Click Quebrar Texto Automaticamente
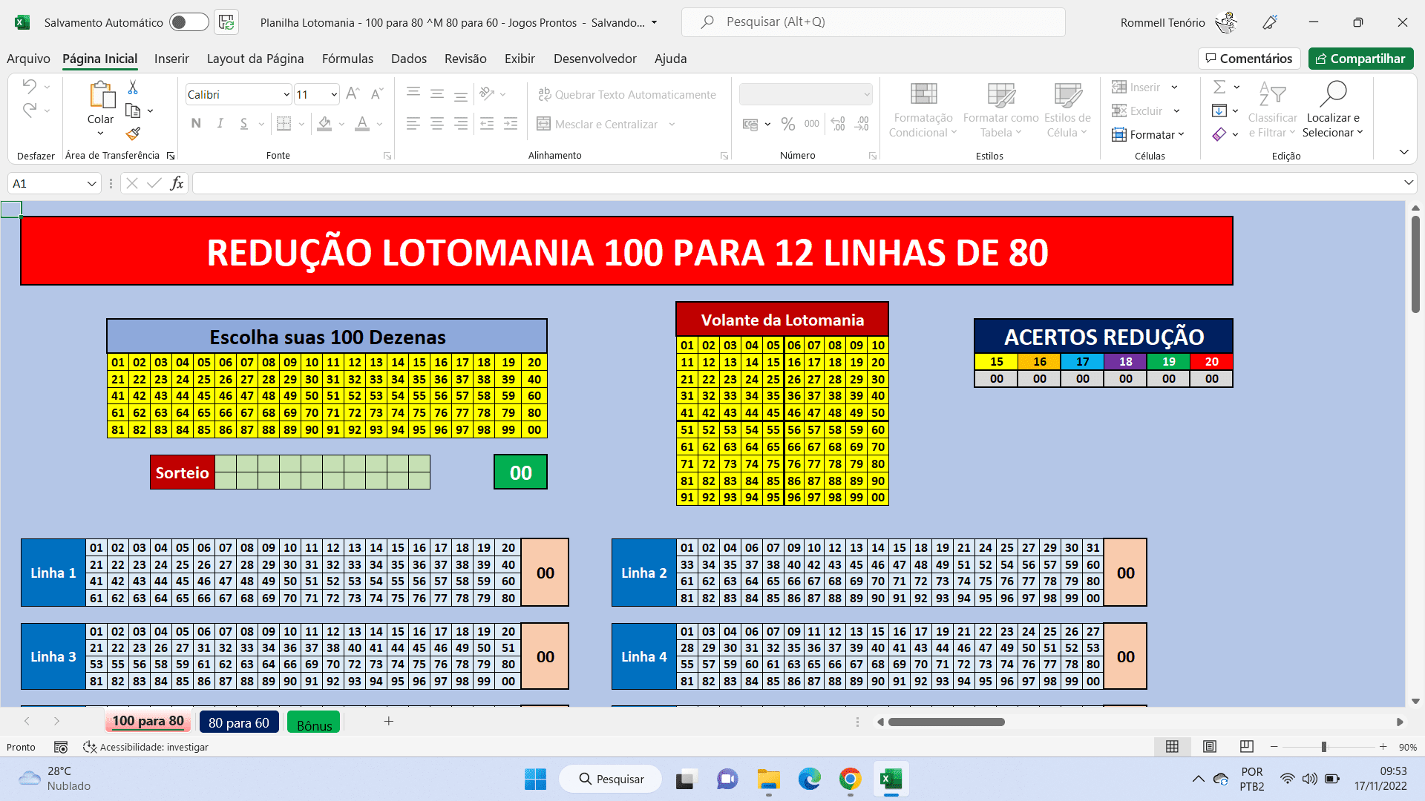The width and height of the screenshot is (1425, 801). click(626, 94)
